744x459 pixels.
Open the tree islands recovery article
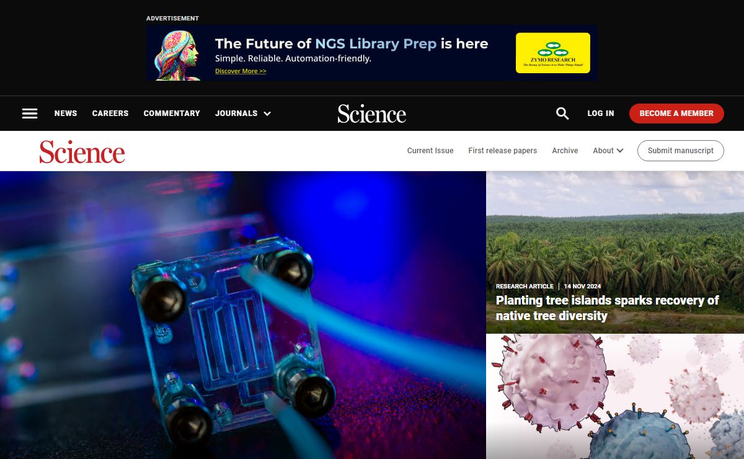point(607,308)
